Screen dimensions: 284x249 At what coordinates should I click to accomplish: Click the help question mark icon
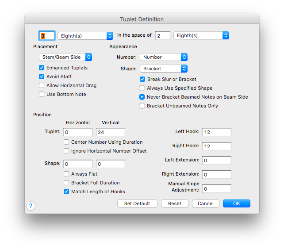coord(31,206)
